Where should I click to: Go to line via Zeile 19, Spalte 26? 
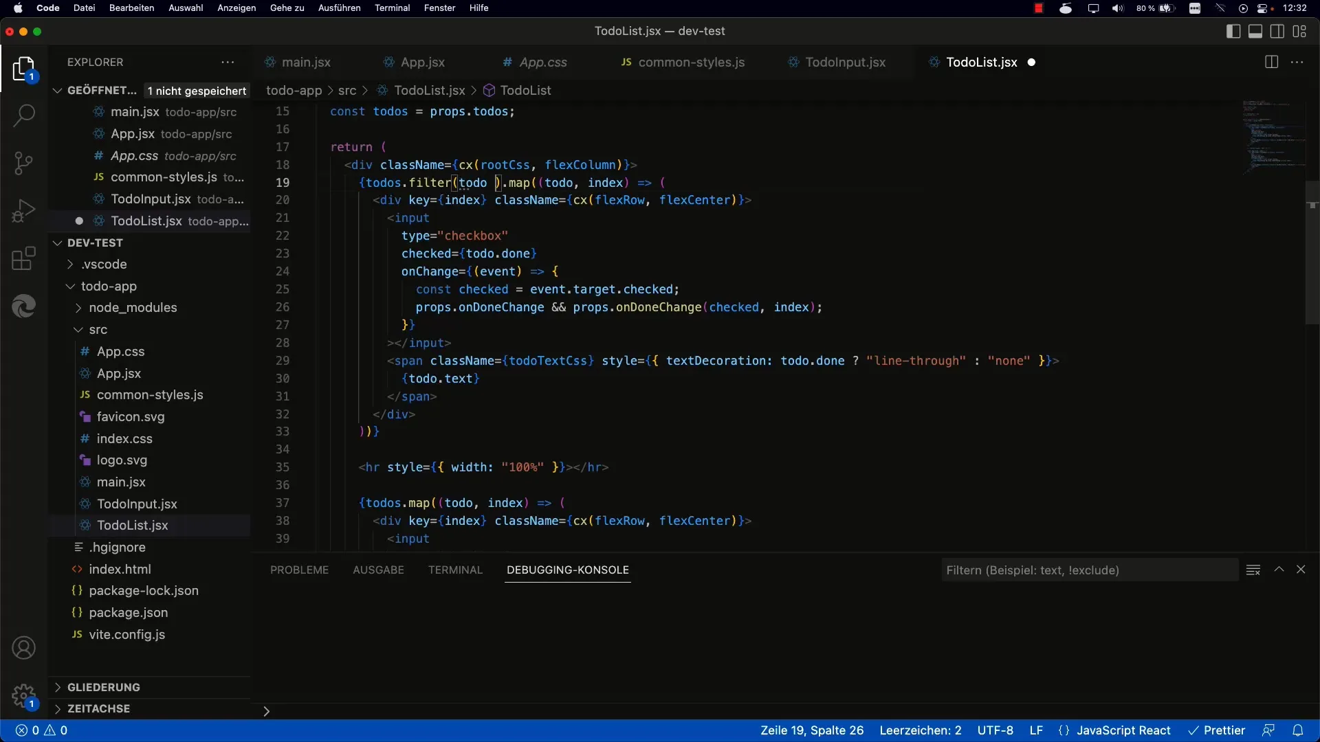812,730
